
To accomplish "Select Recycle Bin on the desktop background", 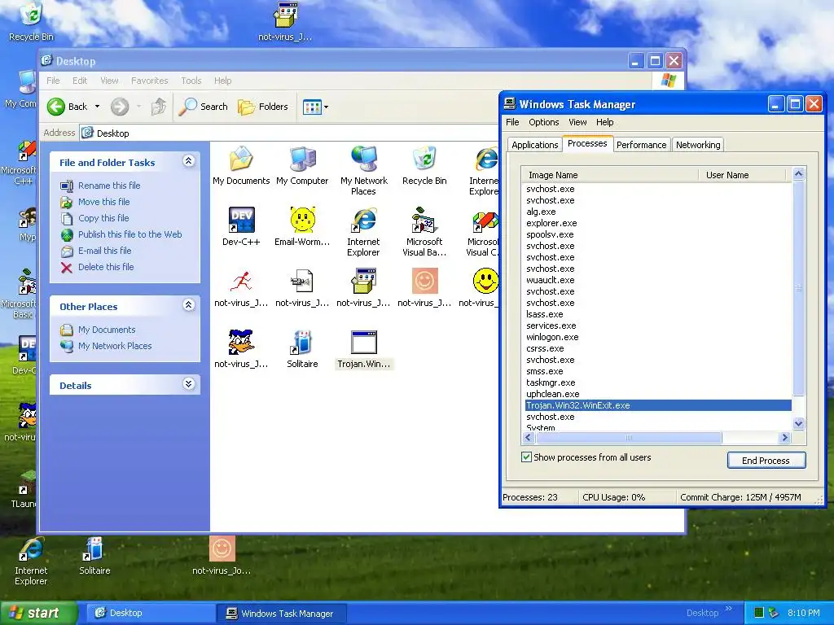I will 31,15.
